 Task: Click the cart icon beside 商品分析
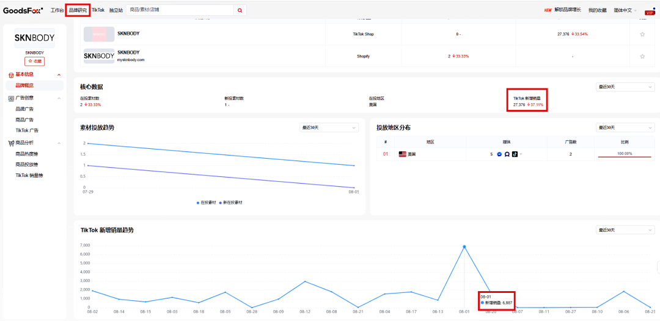(12, 143)
